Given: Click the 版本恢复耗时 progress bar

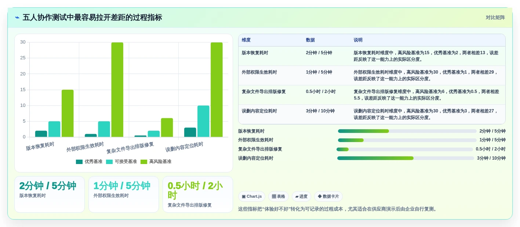Looking at the screenshot, I should tap(407, 131).
